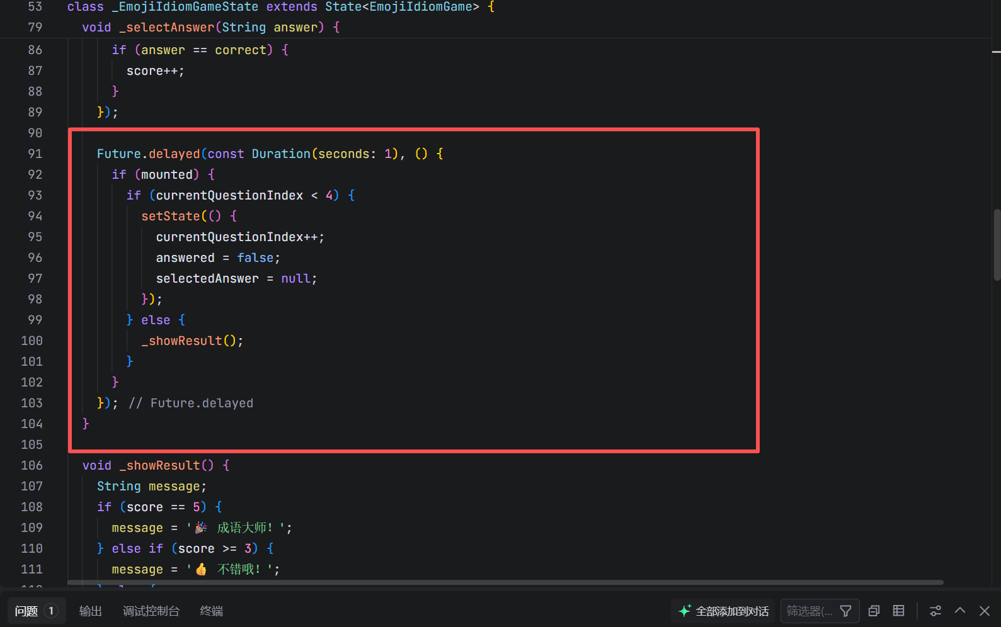
Task: Open panel settings sliders icon
Action: click(x=935, y=611)
